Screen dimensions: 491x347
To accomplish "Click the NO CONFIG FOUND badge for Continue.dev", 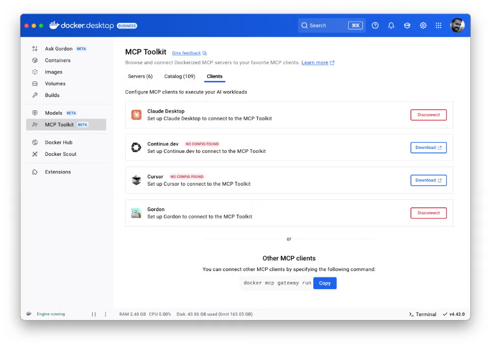I will pyautogui.click(x=202, y=144).
